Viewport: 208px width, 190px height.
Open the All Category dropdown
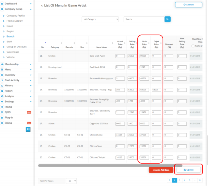pos(101,19)
